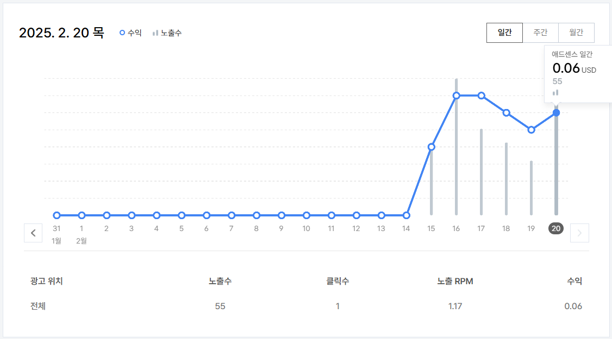
Task: Click the tooltip bar chart icon
Action: (555, 93)
